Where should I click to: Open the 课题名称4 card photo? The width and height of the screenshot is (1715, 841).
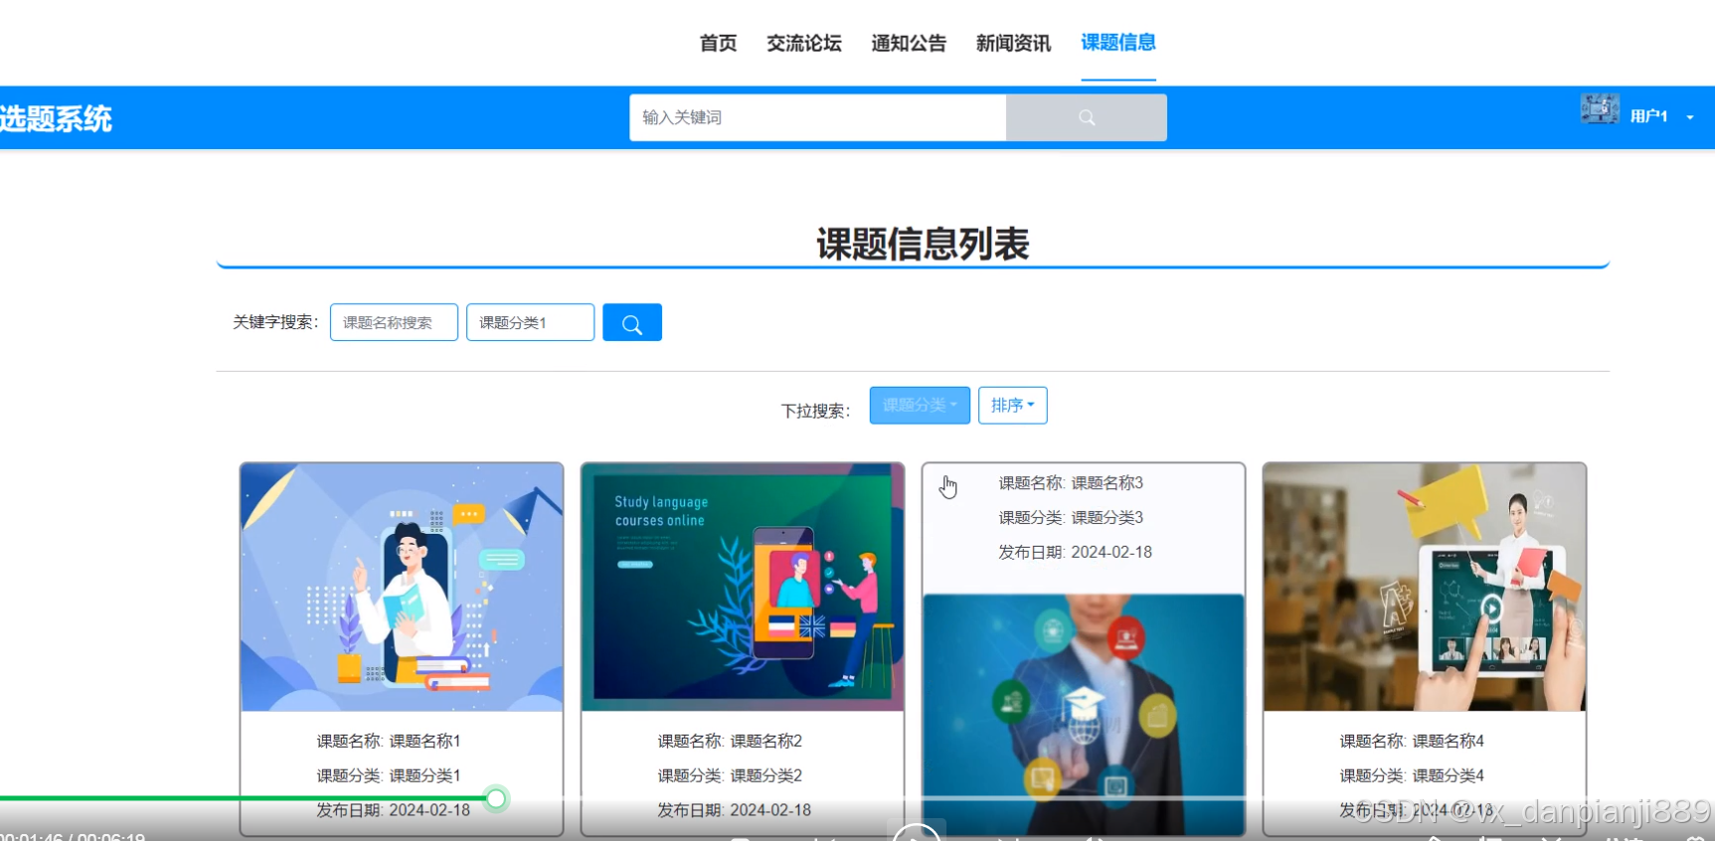(x=1425, y=587)
